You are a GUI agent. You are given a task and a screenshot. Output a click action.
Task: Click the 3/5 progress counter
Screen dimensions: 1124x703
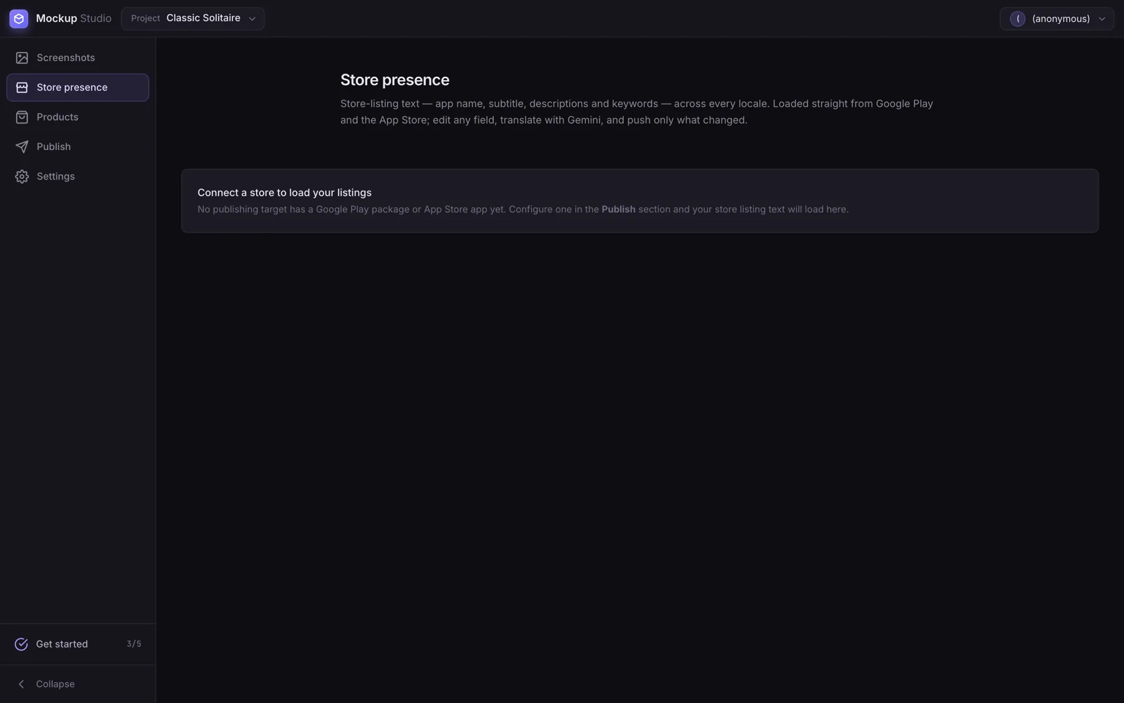pos(134,644)
